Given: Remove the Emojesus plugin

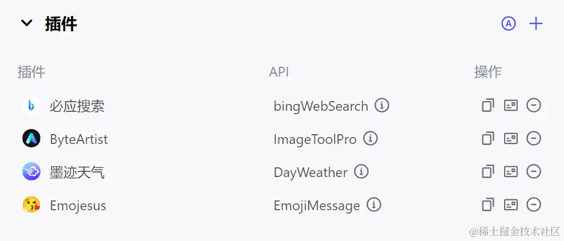Looking at the screenshot, I should pos(534,205).
